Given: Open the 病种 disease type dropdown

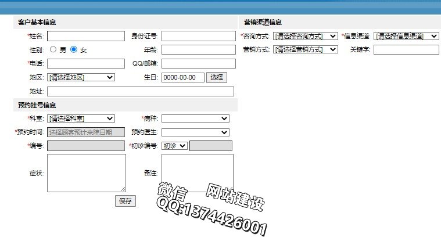Looking at the screenshot, I should coord(195,118).
